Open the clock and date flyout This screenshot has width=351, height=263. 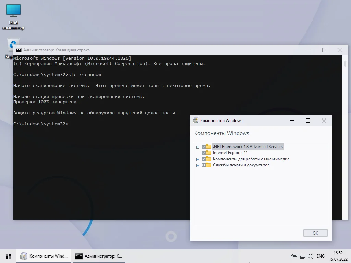(x=338, y=256)
